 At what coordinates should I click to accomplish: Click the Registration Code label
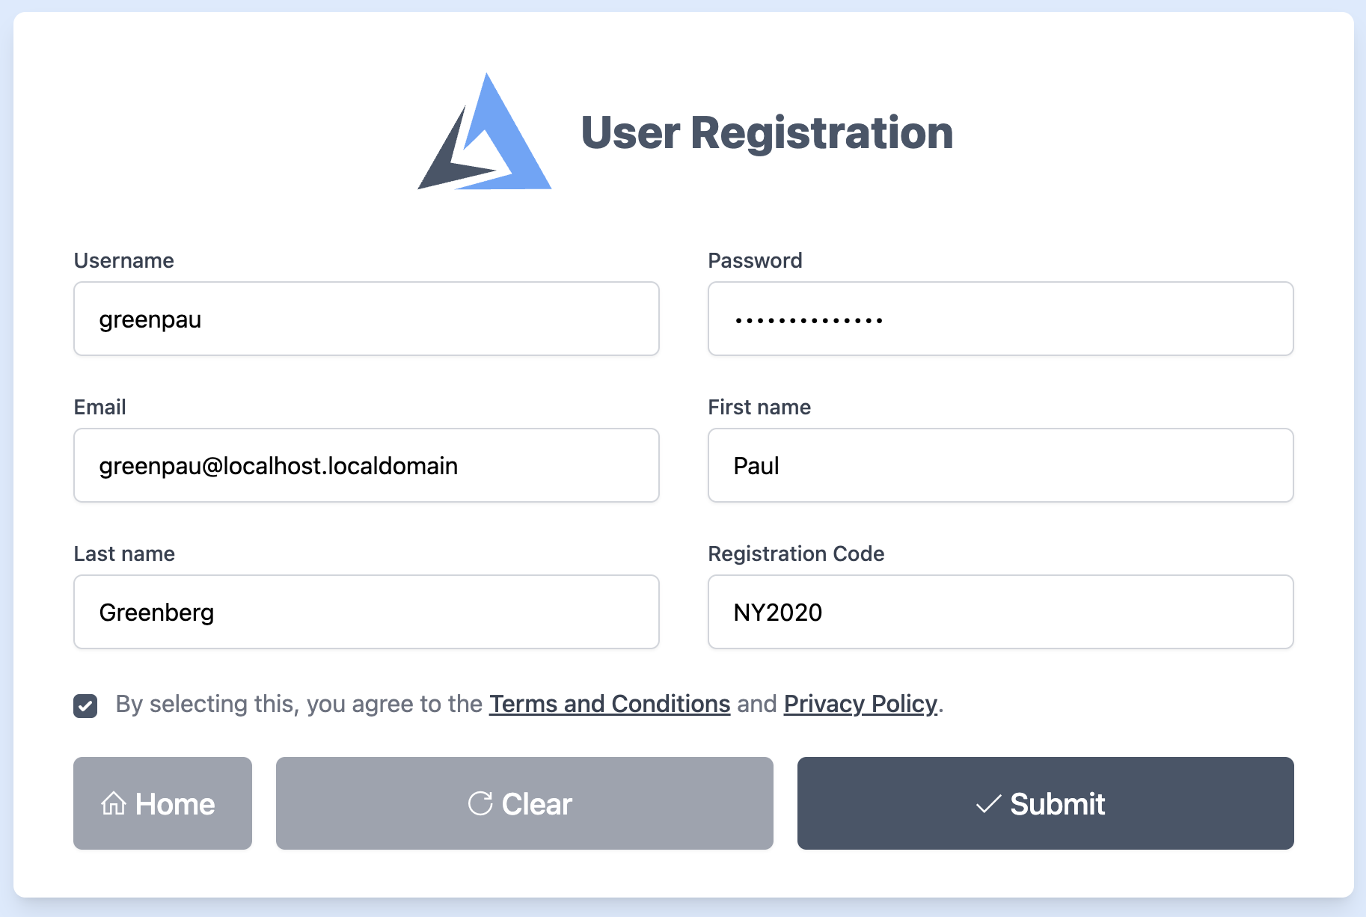pyautogui.click(x=796, y=553)
